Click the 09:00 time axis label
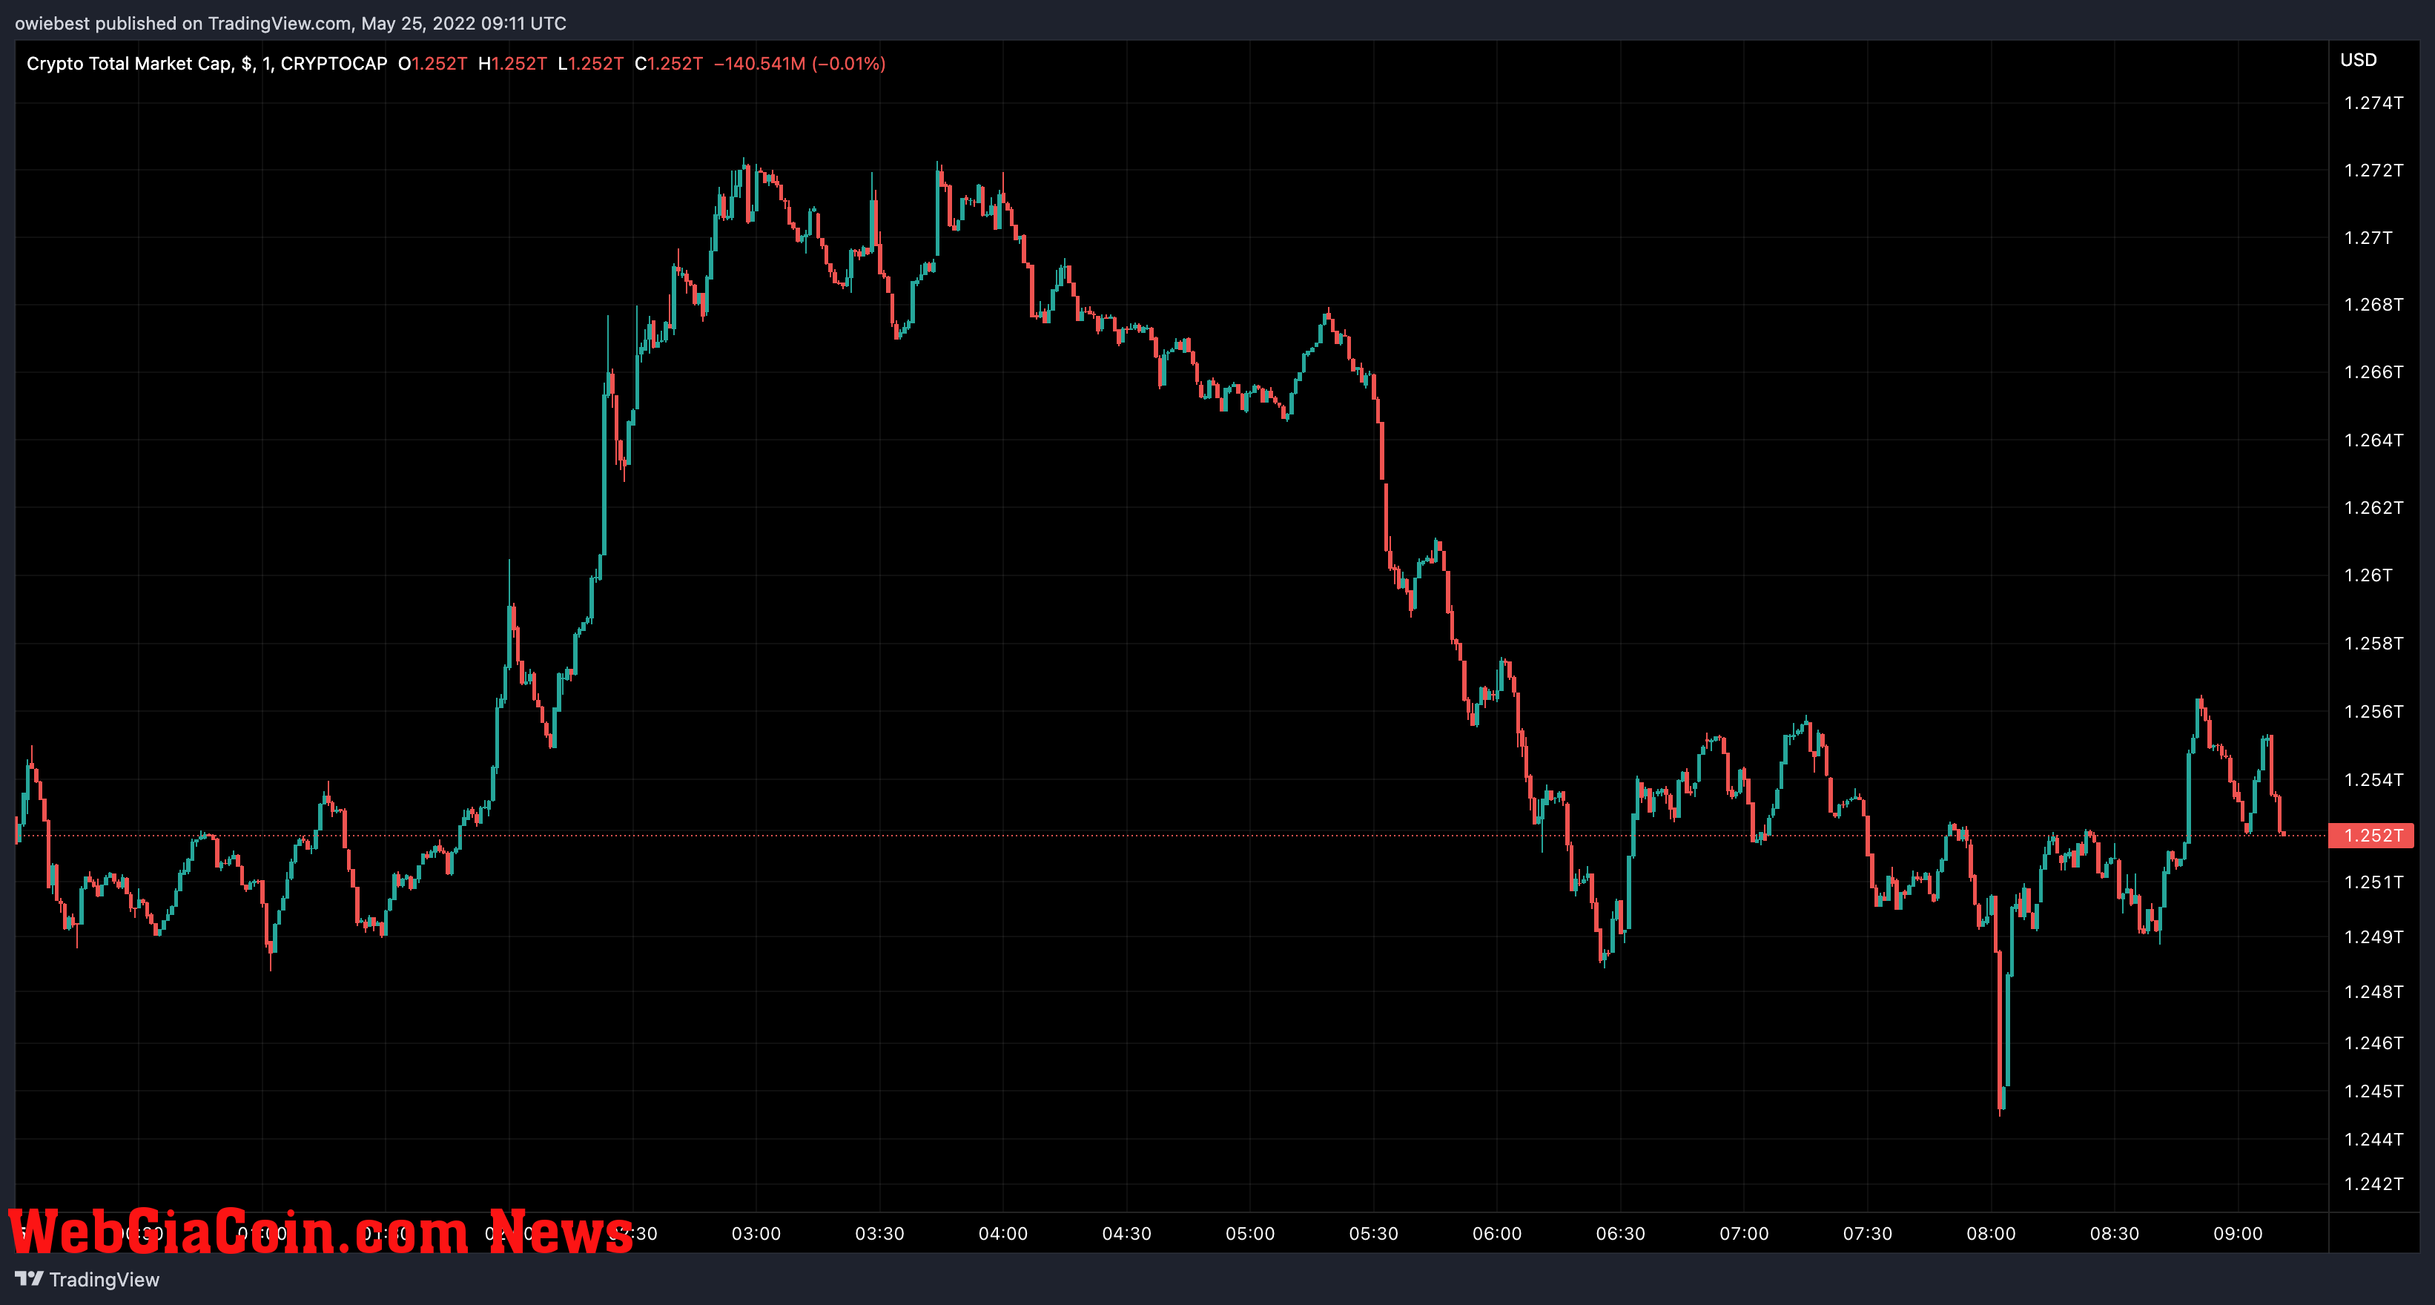This screenshot has height=1305, width=2435. [x=2239, y=1233]
